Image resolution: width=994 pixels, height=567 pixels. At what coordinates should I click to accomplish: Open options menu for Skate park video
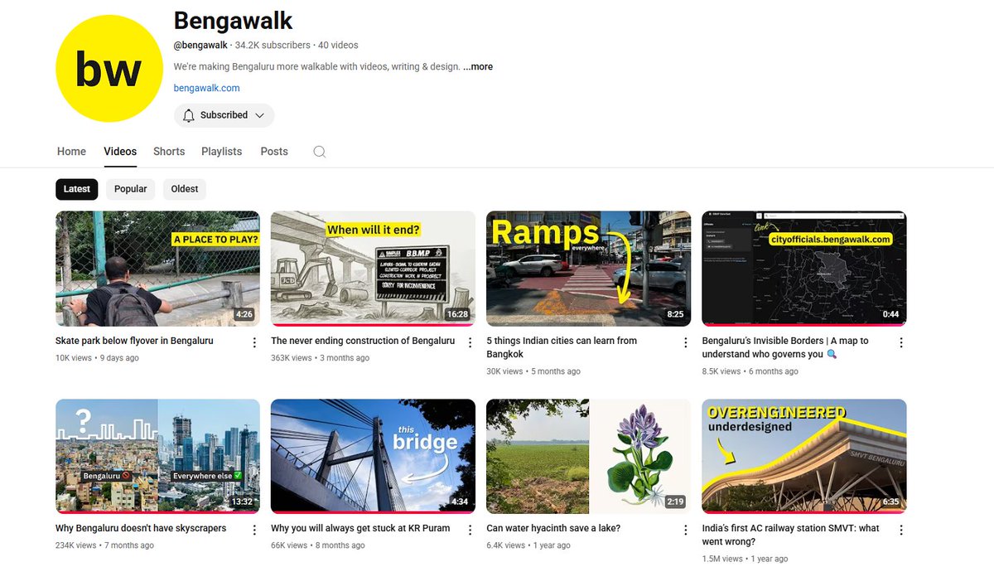[254, 342]
